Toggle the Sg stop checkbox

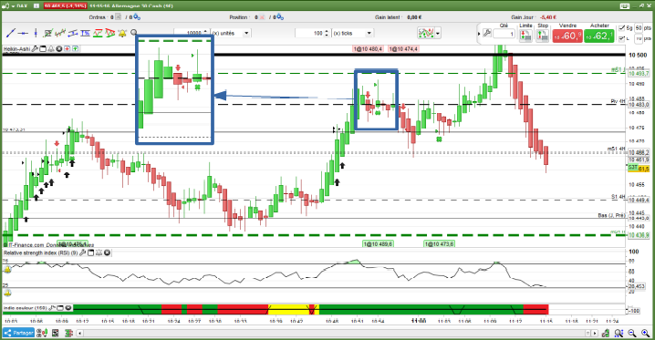click(622, 28)
